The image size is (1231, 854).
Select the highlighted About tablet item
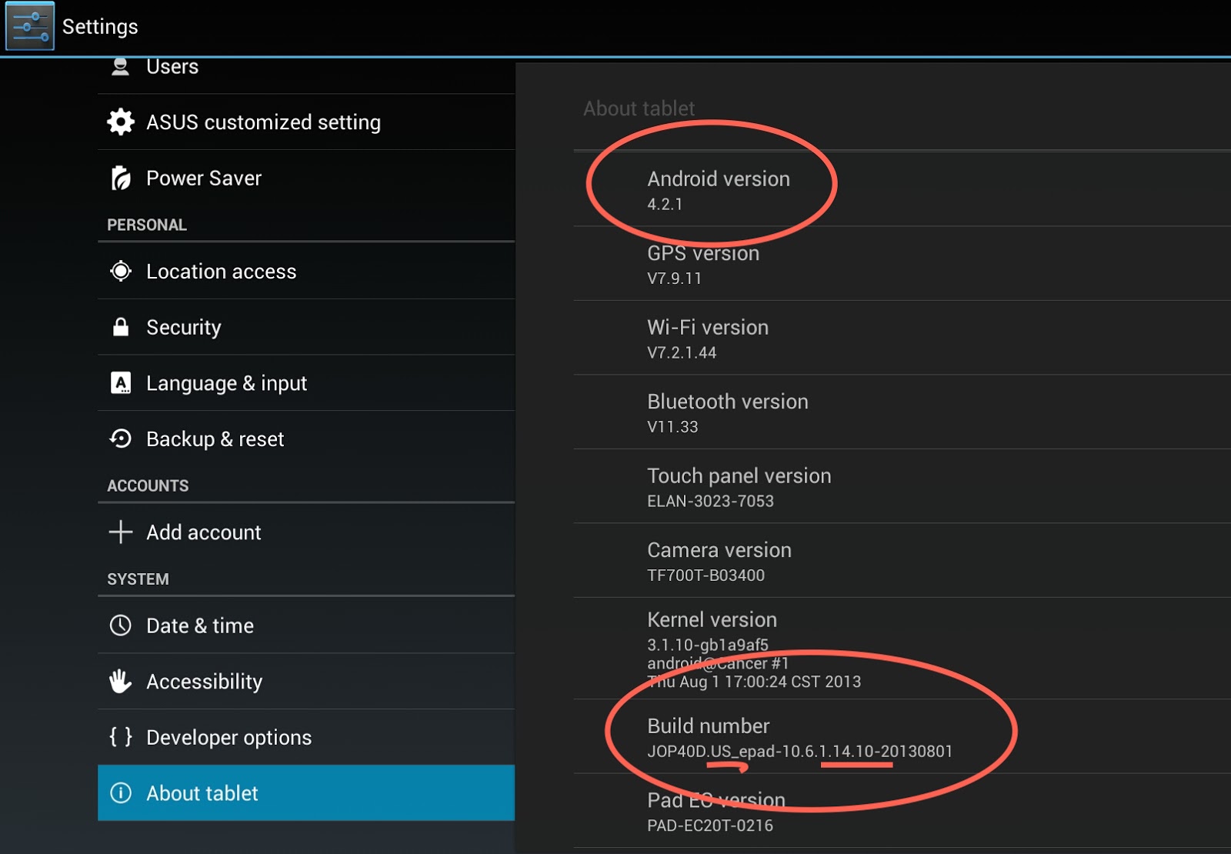[305, 792]
